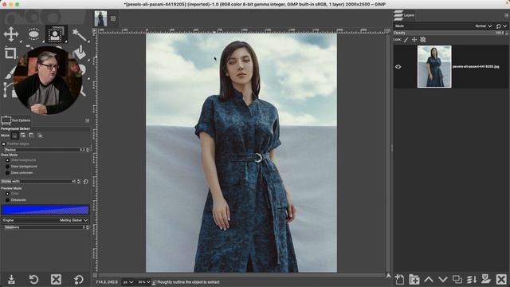Adjust Iterations stepper arrows

pyautogui.click(x=88, y=227)
